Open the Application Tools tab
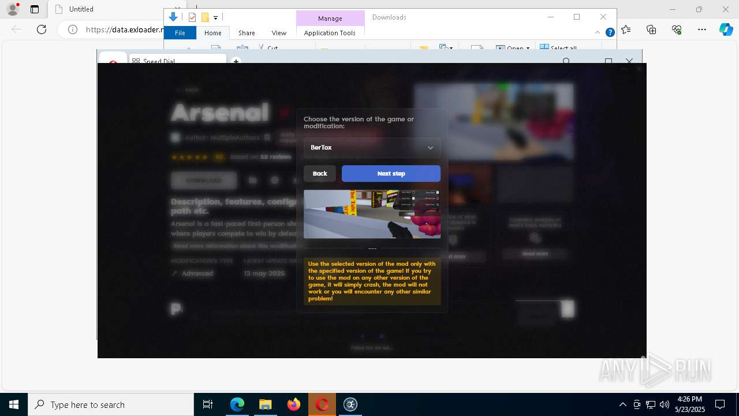This screenshot has width=739, height=416. [330, 33]
